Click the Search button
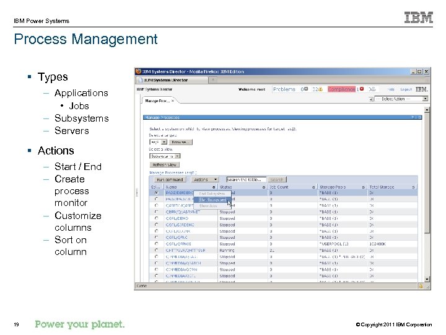Screen dimensions: 446x335 [277, 179]
